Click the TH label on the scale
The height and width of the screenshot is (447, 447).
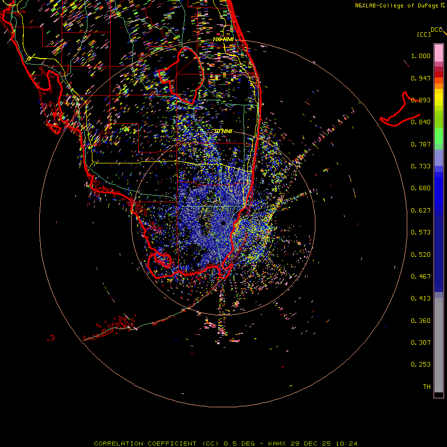(427, 387)
